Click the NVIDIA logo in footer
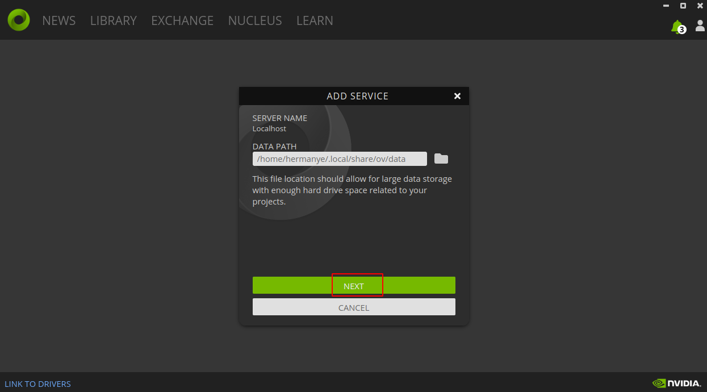 point(676,383)
